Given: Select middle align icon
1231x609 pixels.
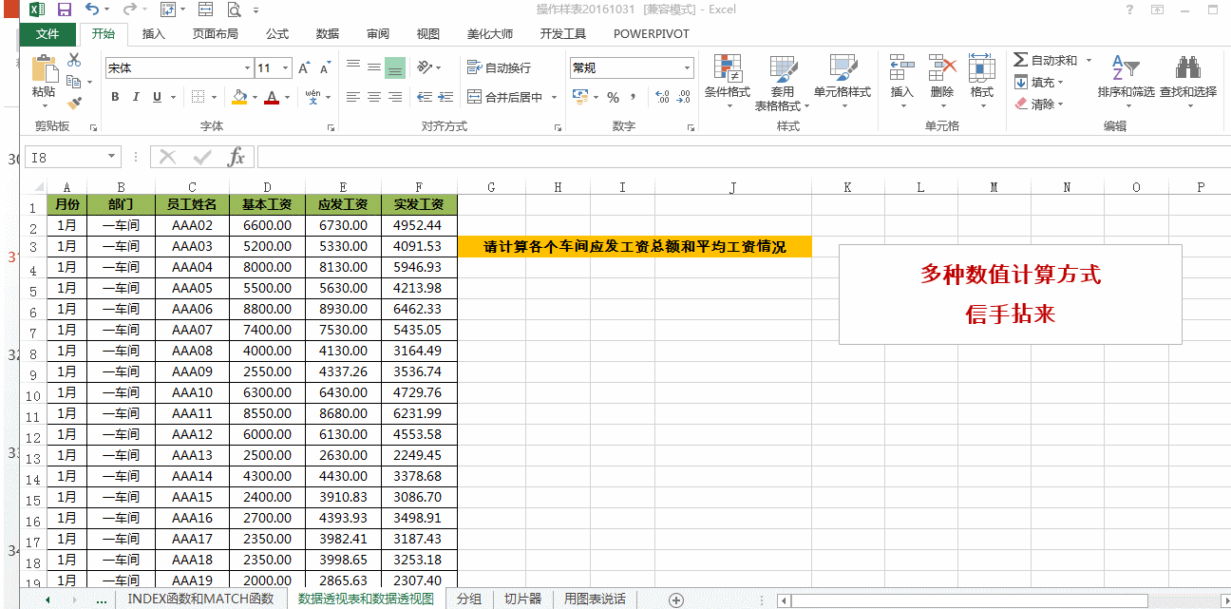Looking at the screenshot, I should (x=374, y=67).
